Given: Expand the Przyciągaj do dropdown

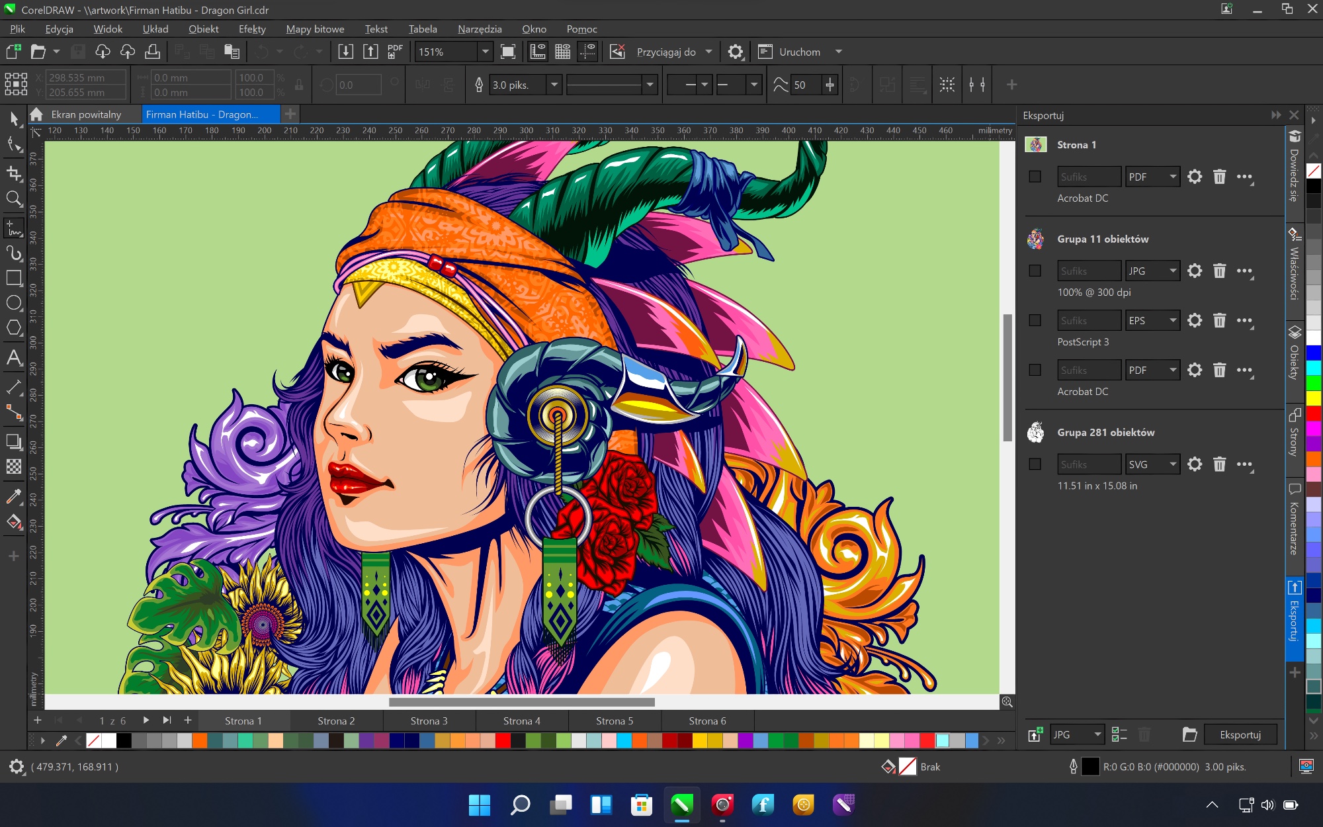Looking at the screenshot, I should point(708,52).
